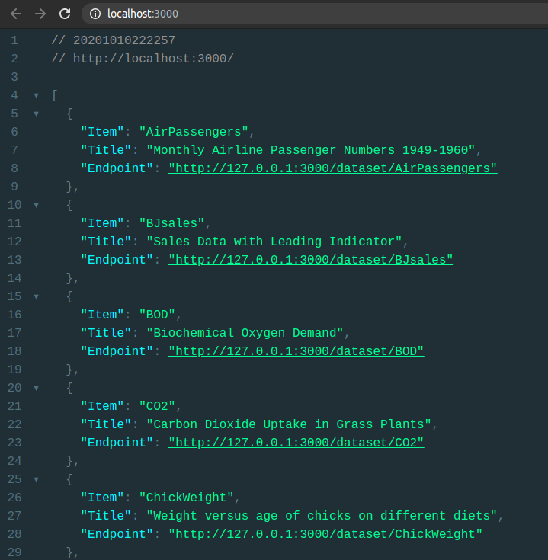Collapse the BJsales object on line 10
This screenshot has width=548, height=560.
click(36, 206)
